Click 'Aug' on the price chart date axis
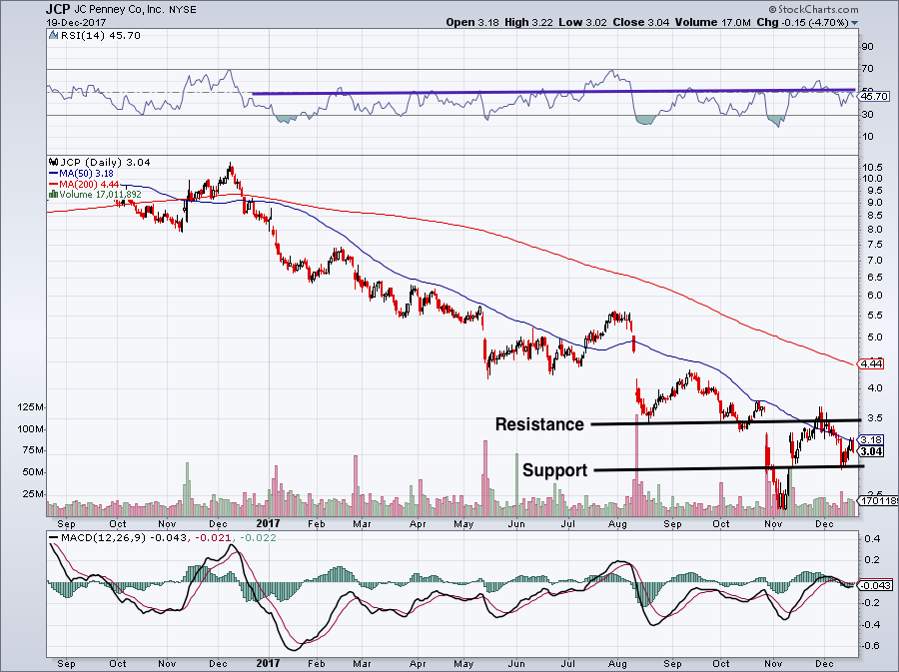The width and height of the screenshot is (899, 672). (617, 523)
